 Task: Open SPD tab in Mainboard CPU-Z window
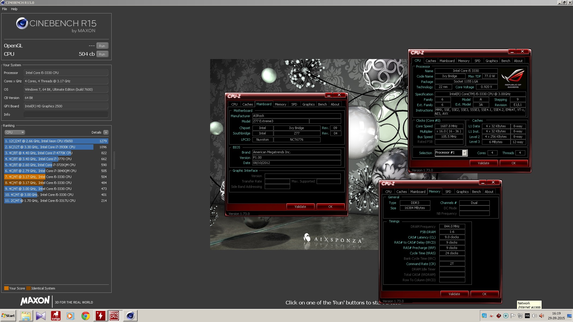tap(294, 104)
